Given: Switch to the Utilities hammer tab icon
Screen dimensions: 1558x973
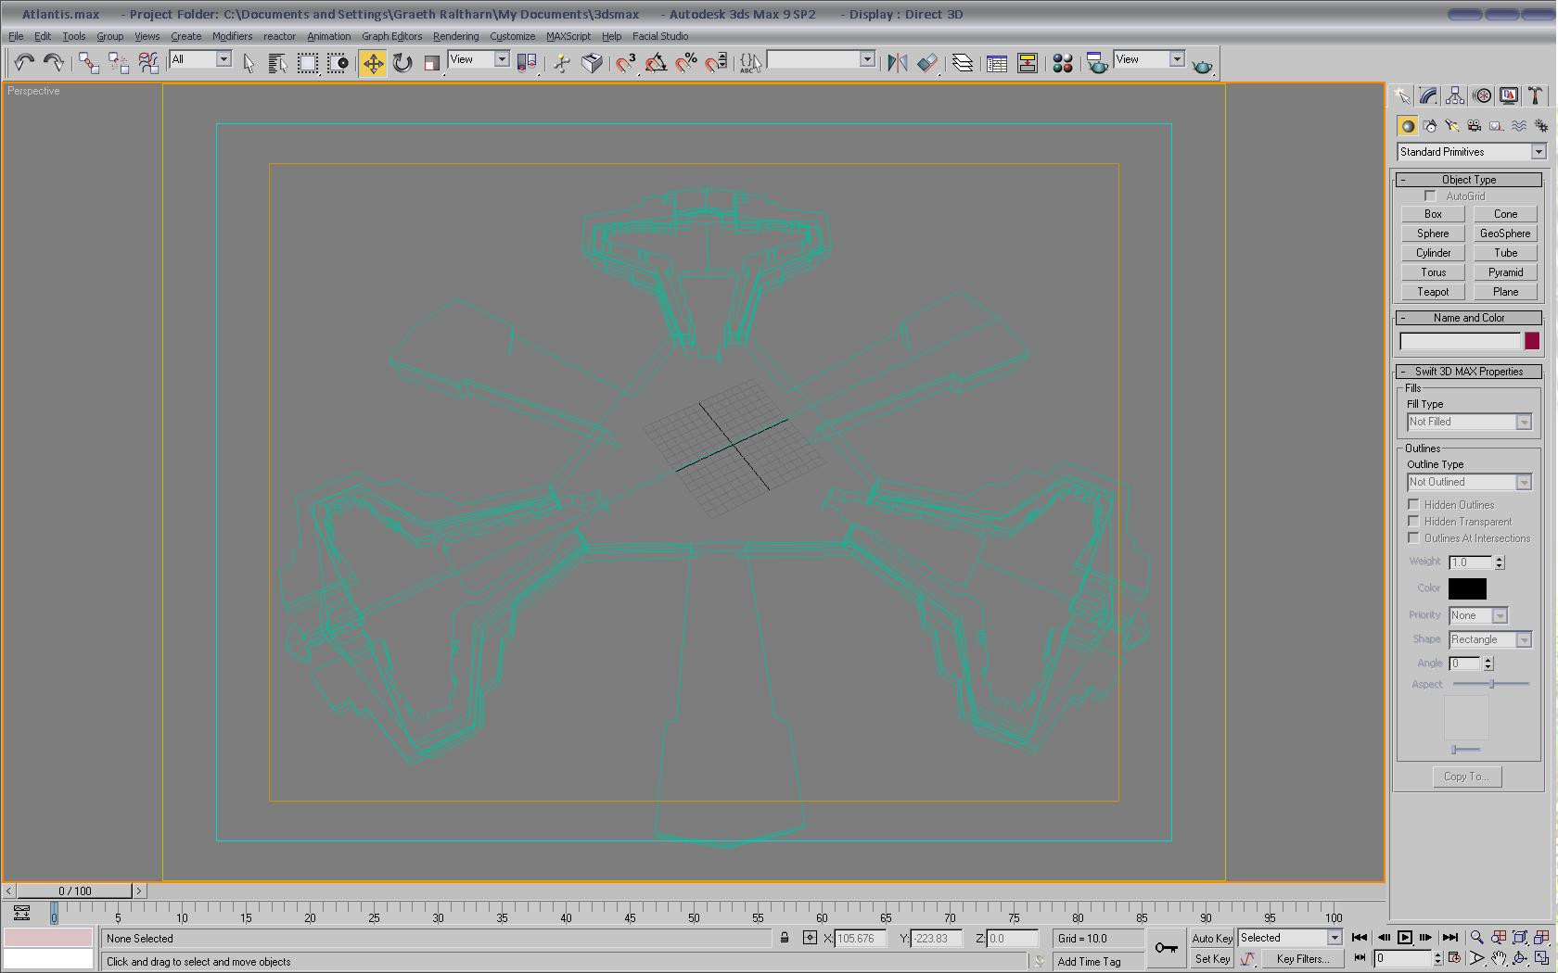Looking at the screenshot, I should 1536,95.
